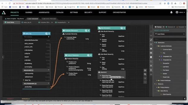Close the Geography Dimension tab
188x105 pixels.
pyautogui.click(x=69, y=22)
